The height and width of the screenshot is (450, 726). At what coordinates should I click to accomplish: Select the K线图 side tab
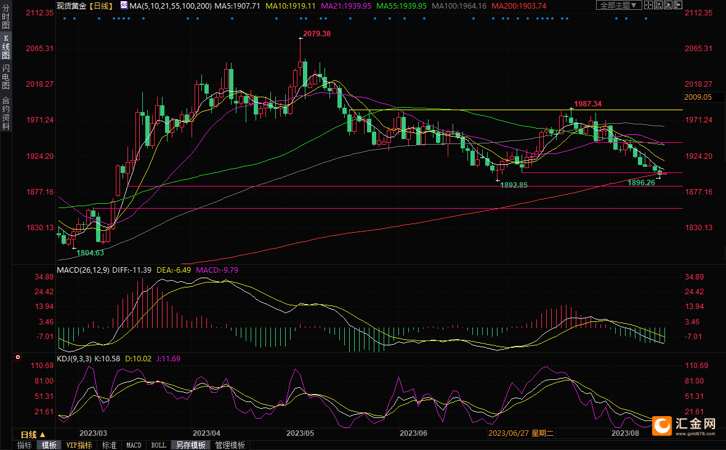(x=6, y=47)
